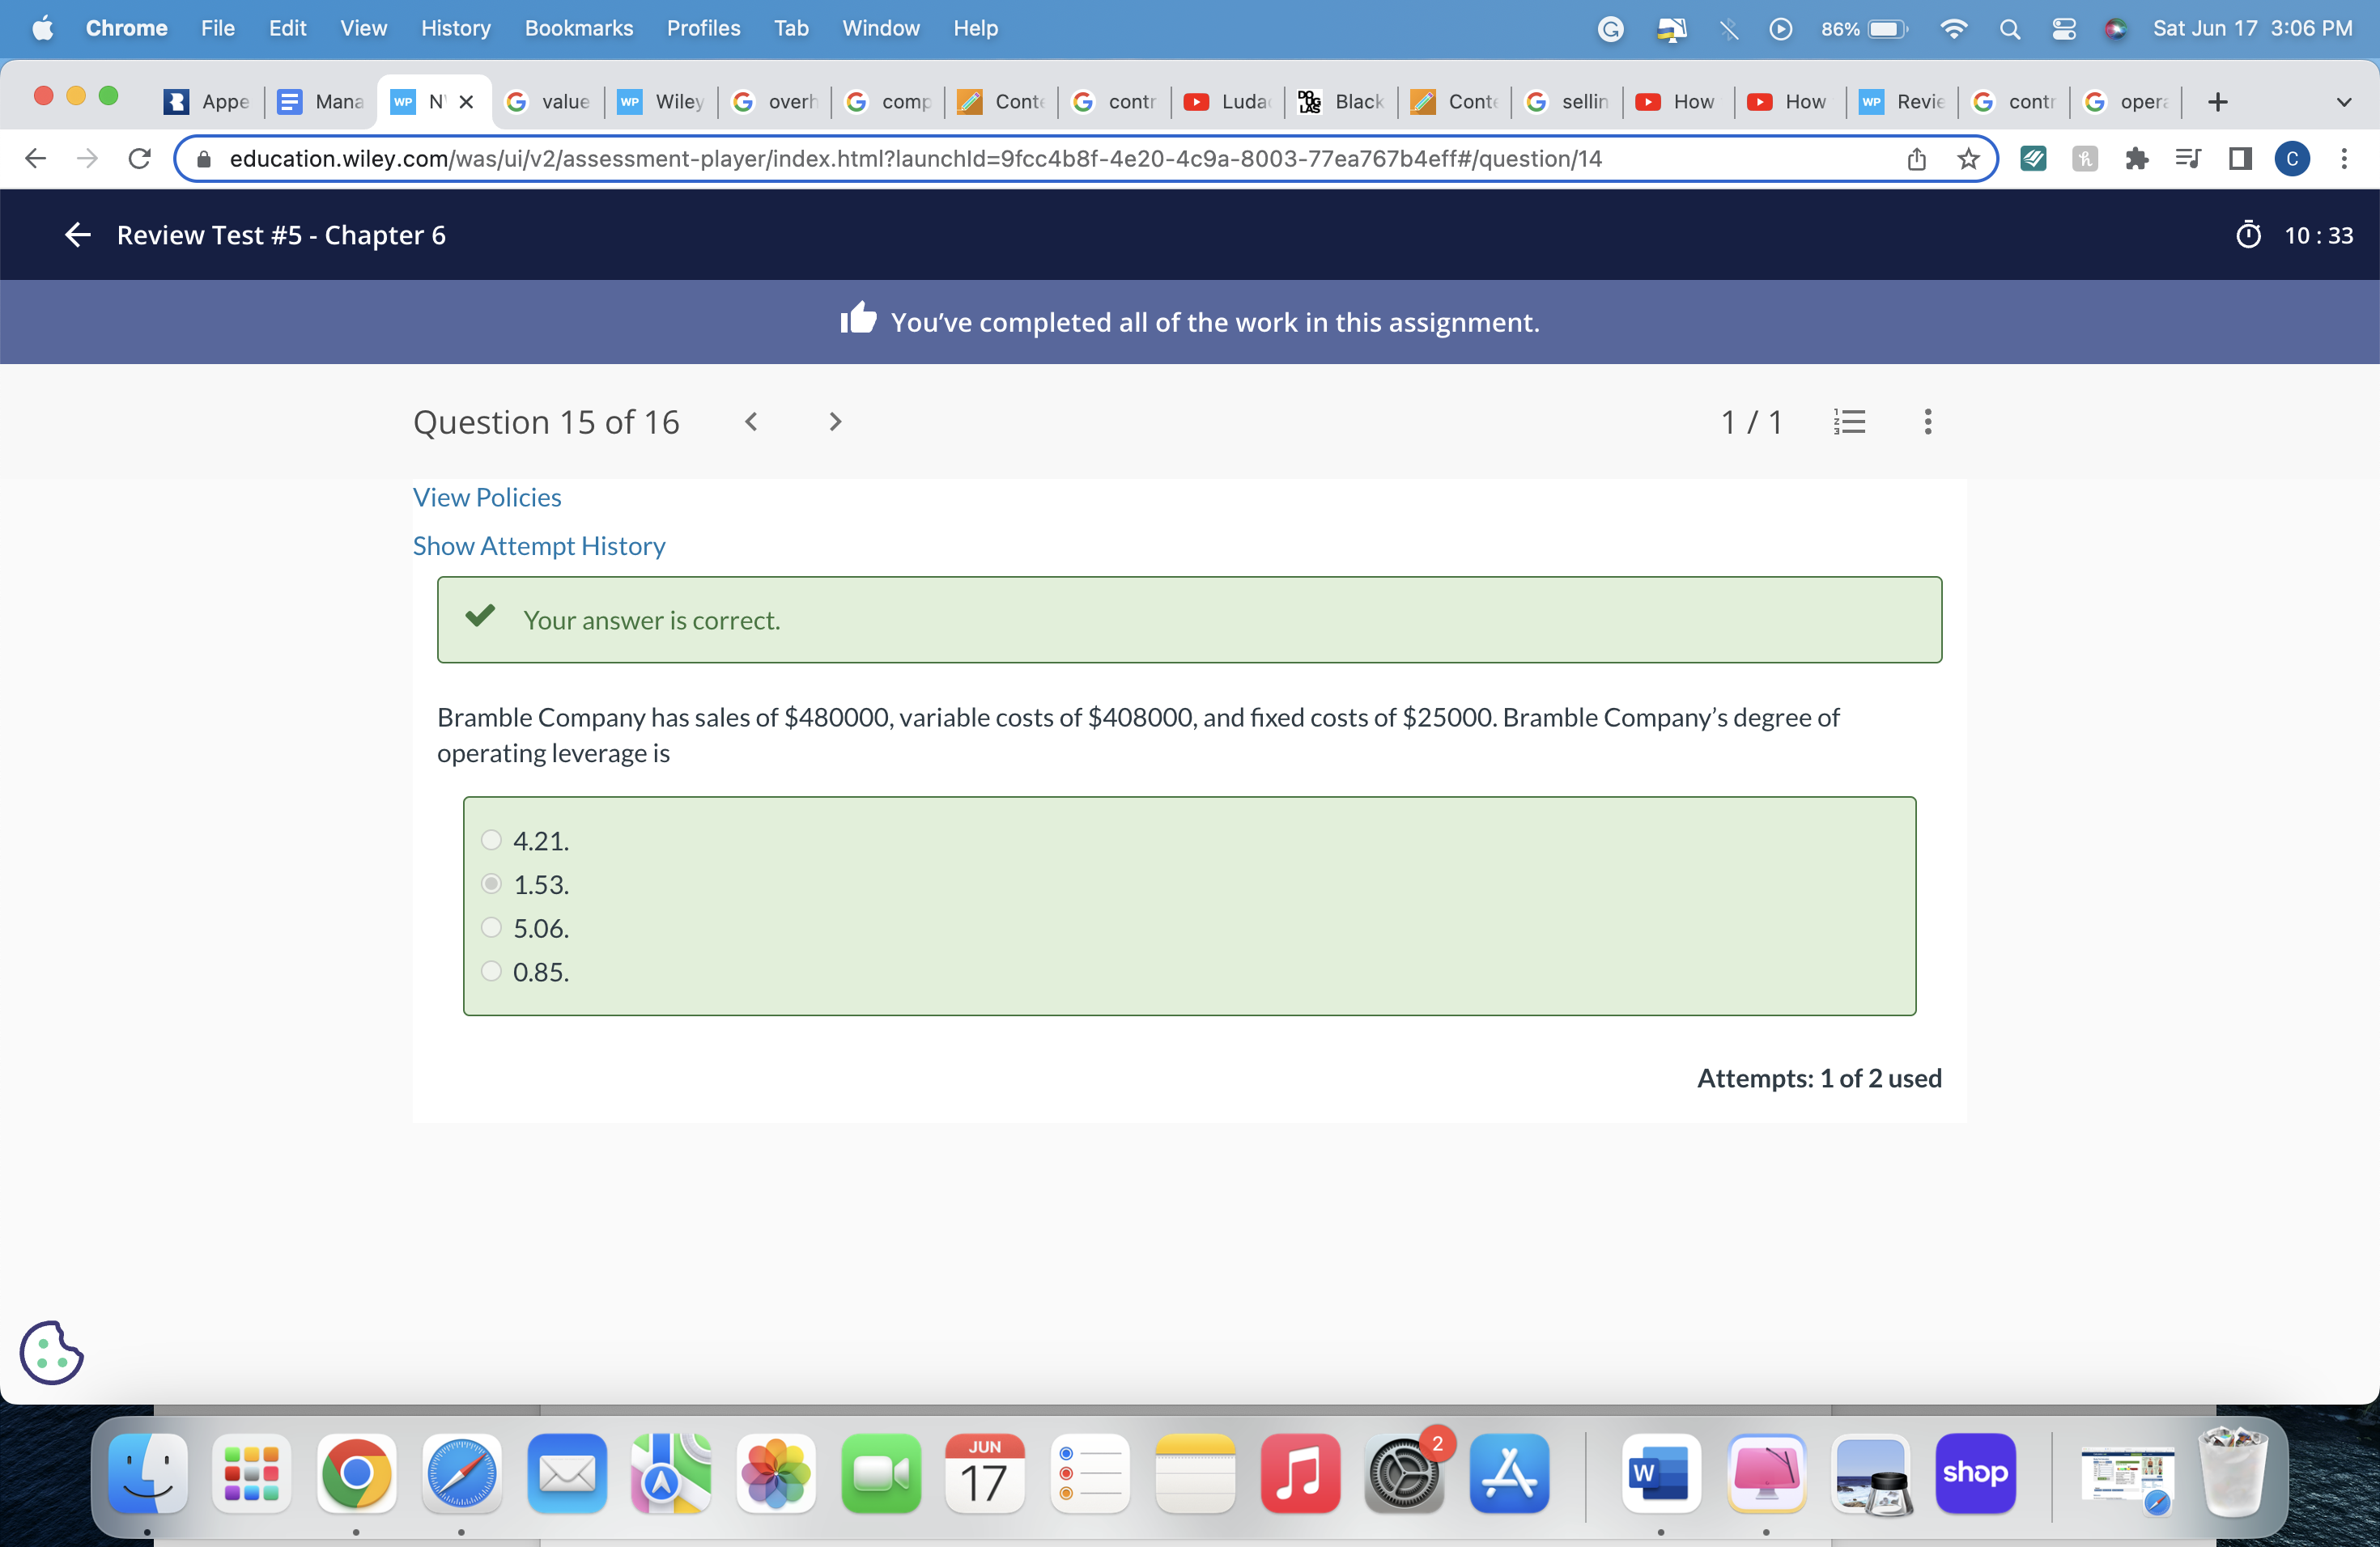Open the View Policies link

[x=487, y=497]
